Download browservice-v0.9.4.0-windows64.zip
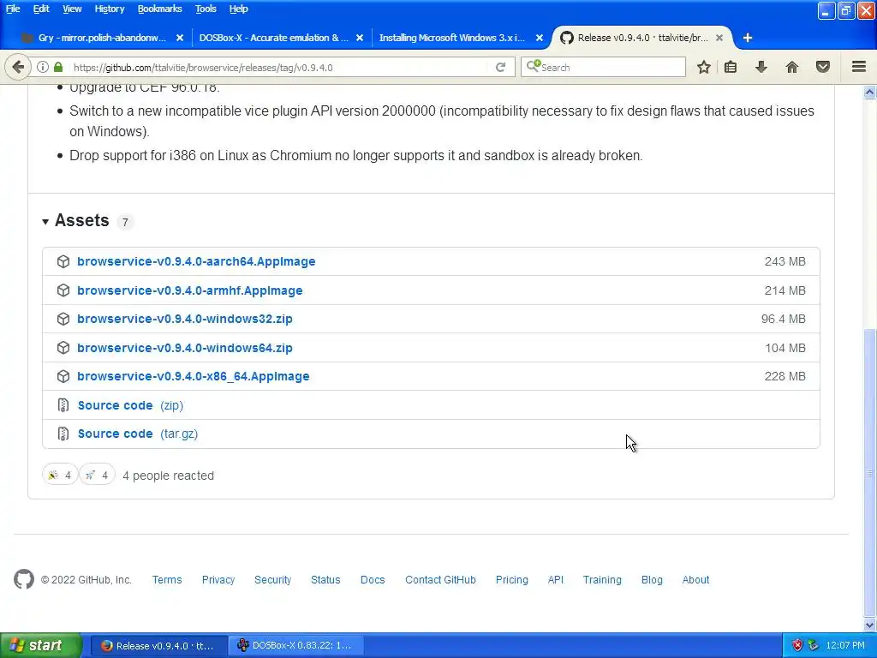Screen dimensions: 877x658 (185, 348)
